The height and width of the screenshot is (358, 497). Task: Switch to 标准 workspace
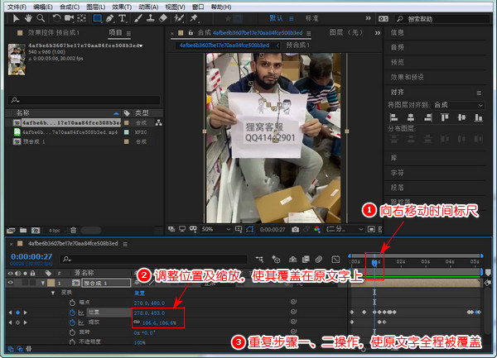(312, 18)
